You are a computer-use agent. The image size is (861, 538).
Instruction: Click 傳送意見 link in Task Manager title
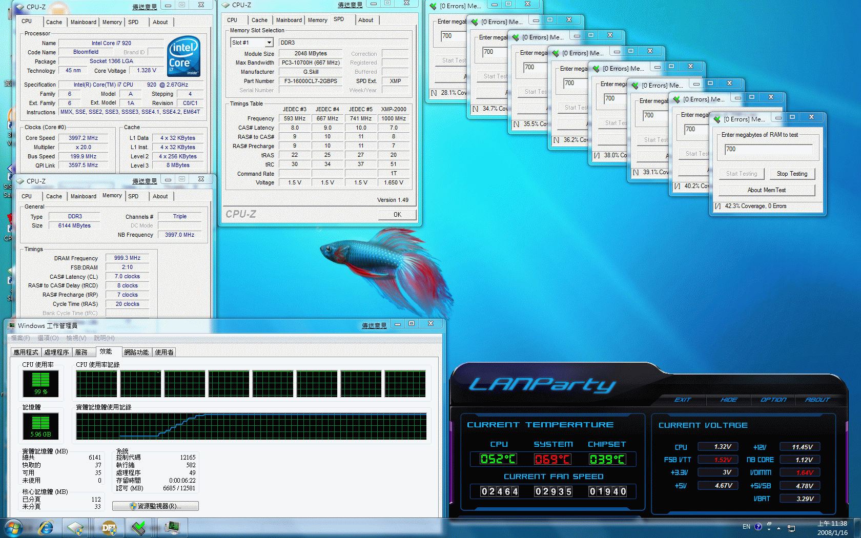coord(374,325)
